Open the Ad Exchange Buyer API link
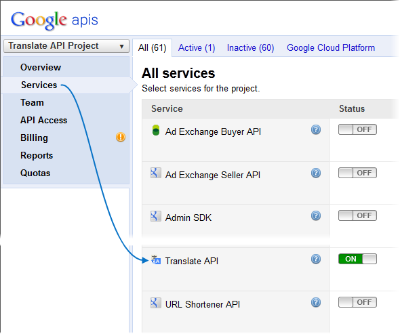400x334 pixels. coord(213,131)
